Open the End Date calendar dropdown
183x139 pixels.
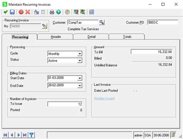coord(80,85)
